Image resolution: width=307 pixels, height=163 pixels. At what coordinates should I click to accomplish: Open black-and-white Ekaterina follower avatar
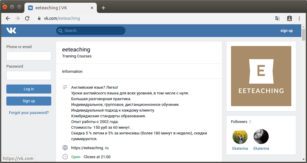point(261,137)
